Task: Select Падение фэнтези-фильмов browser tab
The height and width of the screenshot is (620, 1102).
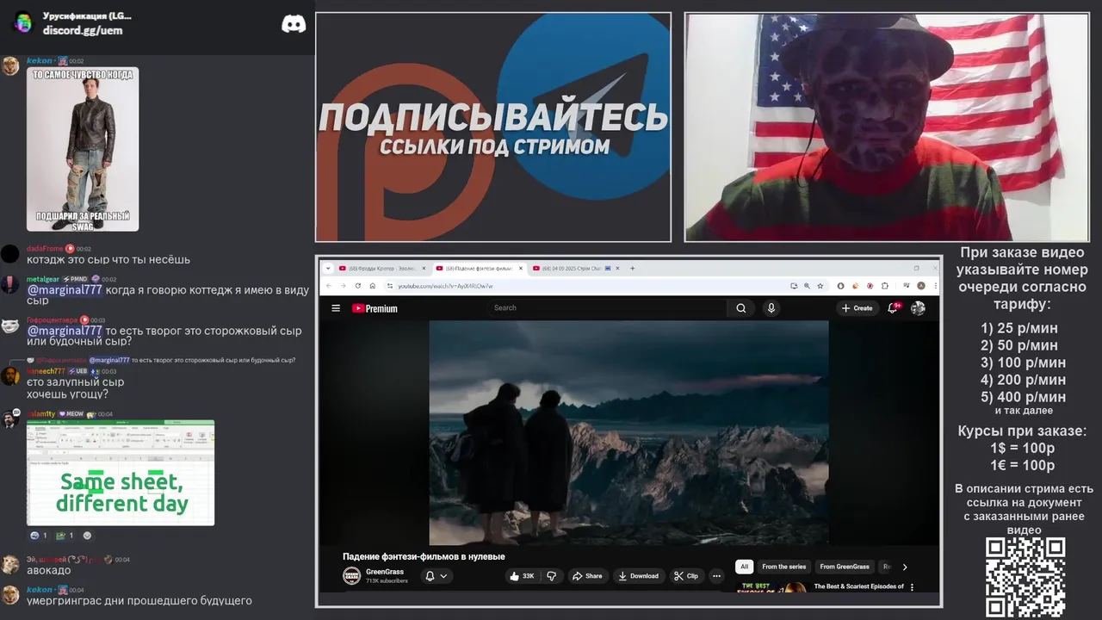Action: pos(480,268)
